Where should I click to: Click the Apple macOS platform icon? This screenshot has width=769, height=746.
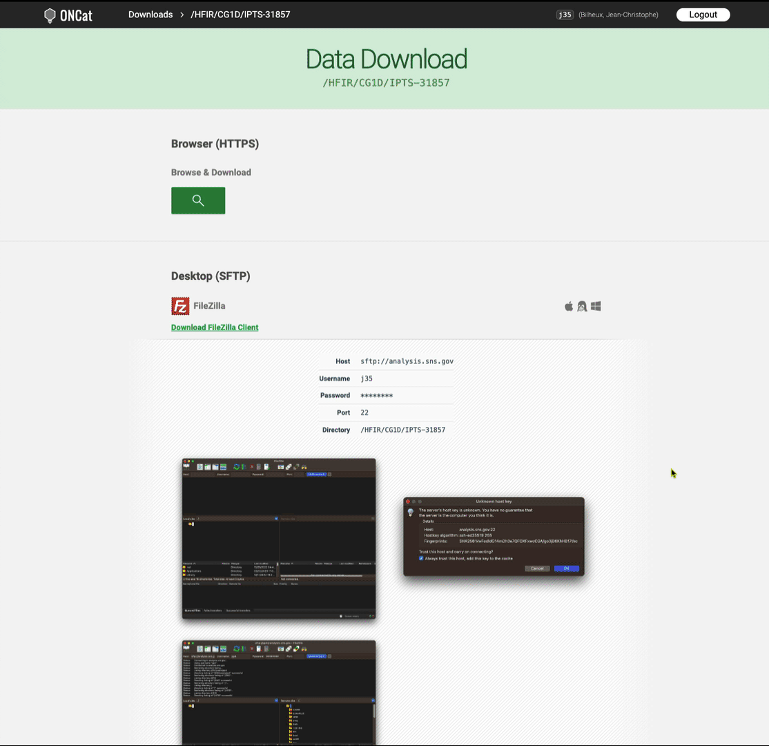(569, 306)
